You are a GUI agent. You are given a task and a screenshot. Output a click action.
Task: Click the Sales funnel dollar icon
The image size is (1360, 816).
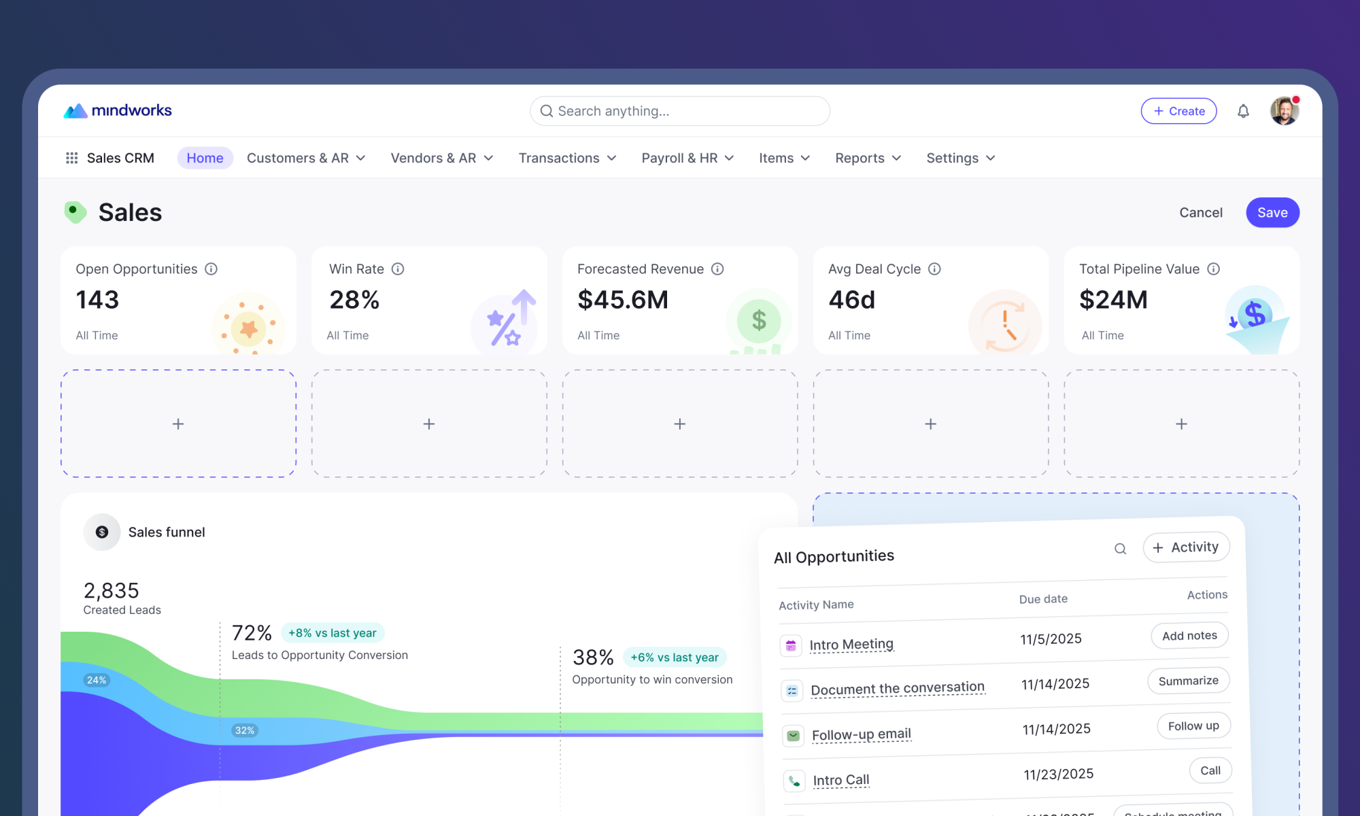102,532
